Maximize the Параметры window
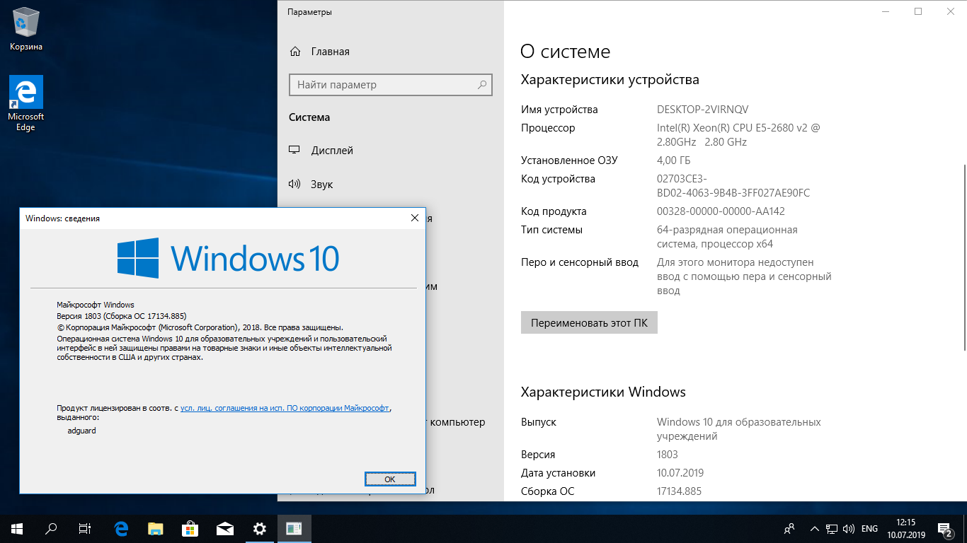 (918, 11)
